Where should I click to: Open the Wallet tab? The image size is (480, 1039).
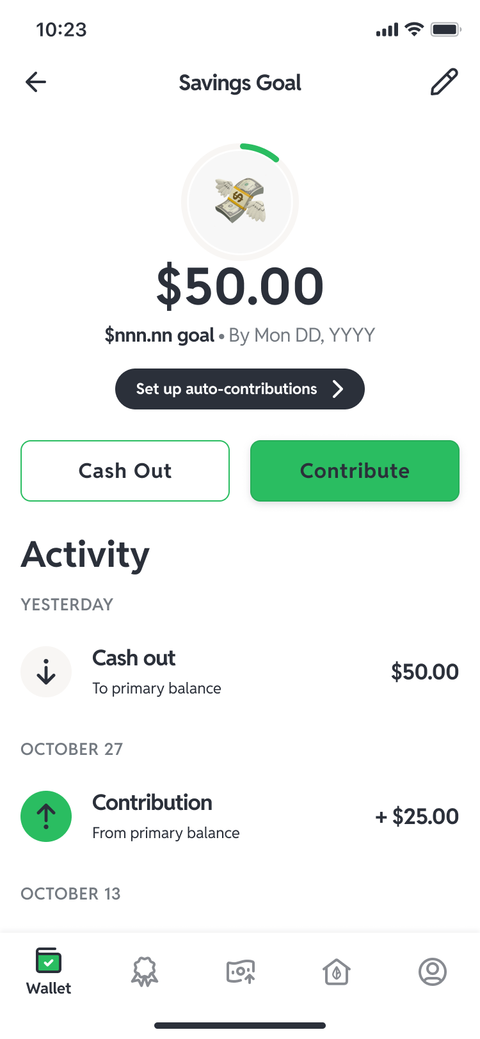(49, 972)
